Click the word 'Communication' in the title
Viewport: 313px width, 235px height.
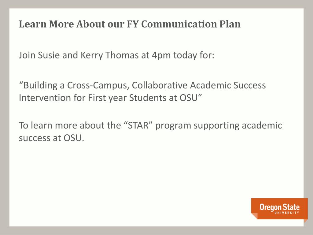click(x=179, y=24)
